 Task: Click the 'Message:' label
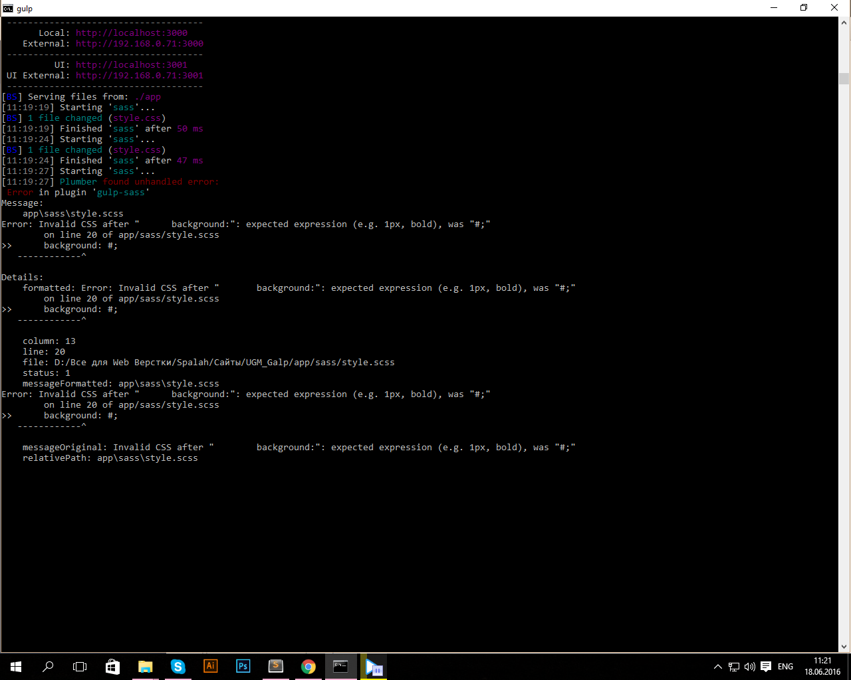point(23,203)
